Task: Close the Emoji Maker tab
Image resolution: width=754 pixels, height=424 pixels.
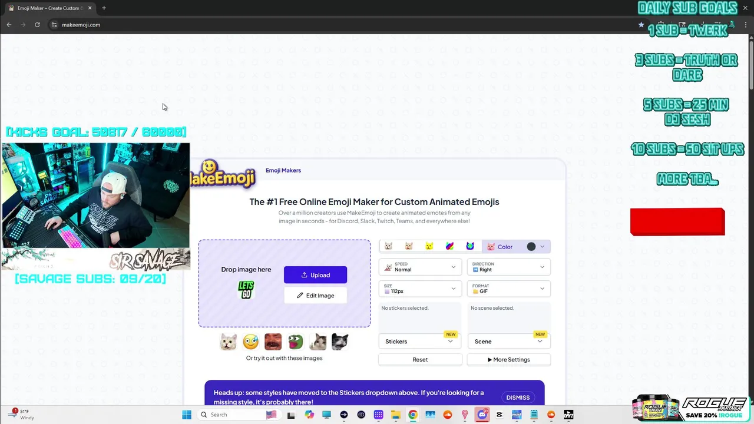Action: click(90, 8)
